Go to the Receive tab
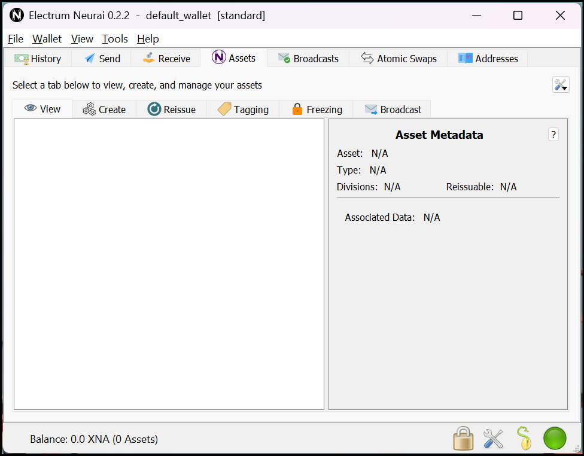Image resolution: width=584 pixels, height=456 pixels. (x=166, y=59)
